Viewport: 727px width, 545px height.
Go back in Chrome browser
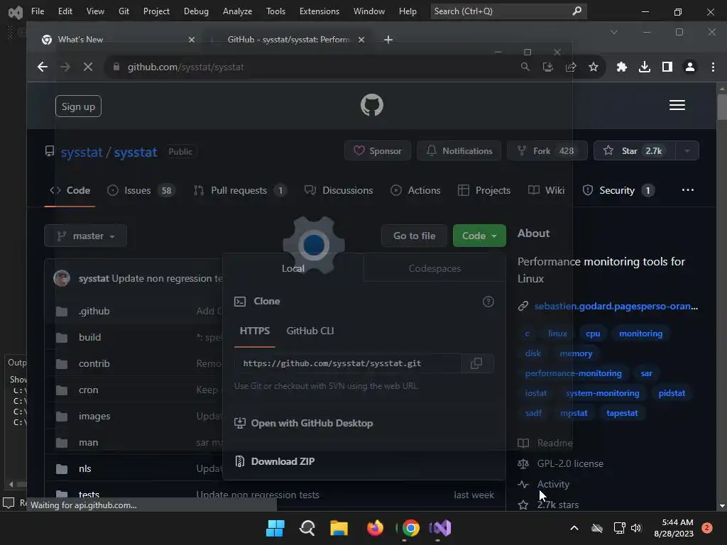42,67
